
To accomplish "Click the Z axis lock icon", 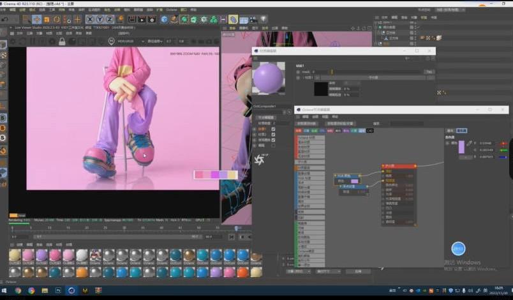I will pyautogui.click(x=110, y=20).
